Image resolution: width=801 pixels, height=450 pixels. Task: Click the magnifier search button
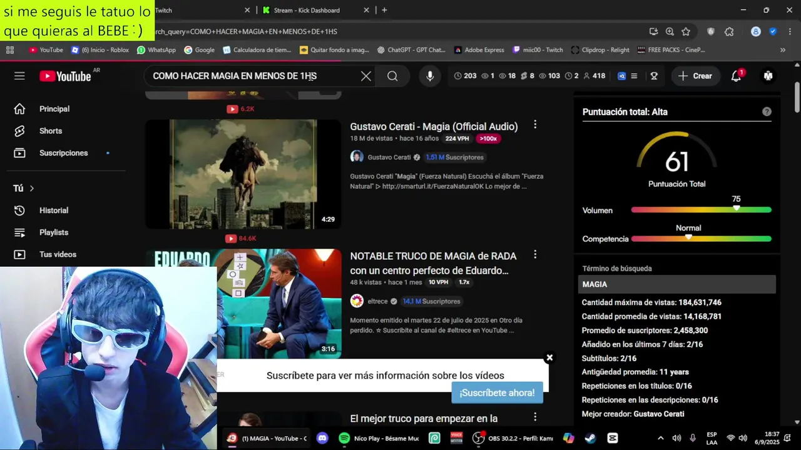coord(392,76)
